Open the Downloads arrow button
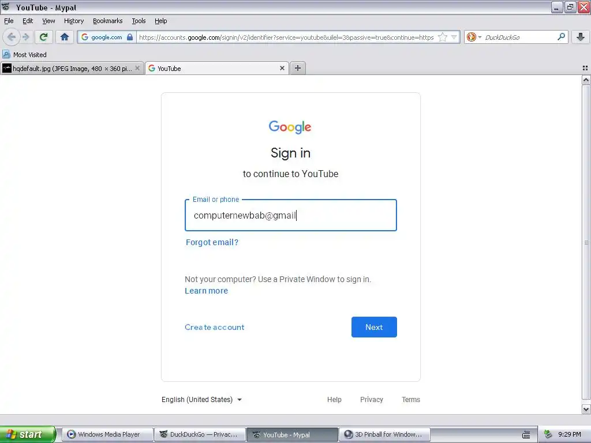This screenshot has height=443, width=591. [581, 37]
